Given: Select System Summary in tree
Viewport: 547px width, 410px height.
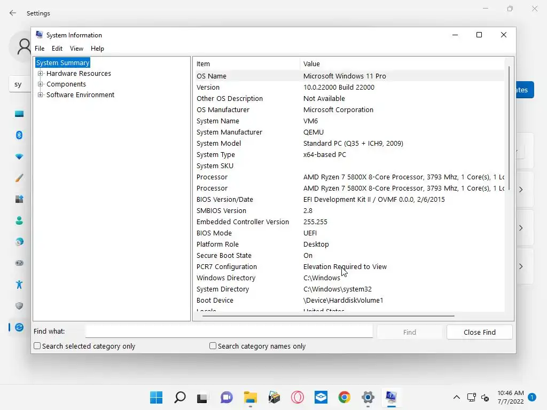Looking at the screenshot, I should pos(63,63).
